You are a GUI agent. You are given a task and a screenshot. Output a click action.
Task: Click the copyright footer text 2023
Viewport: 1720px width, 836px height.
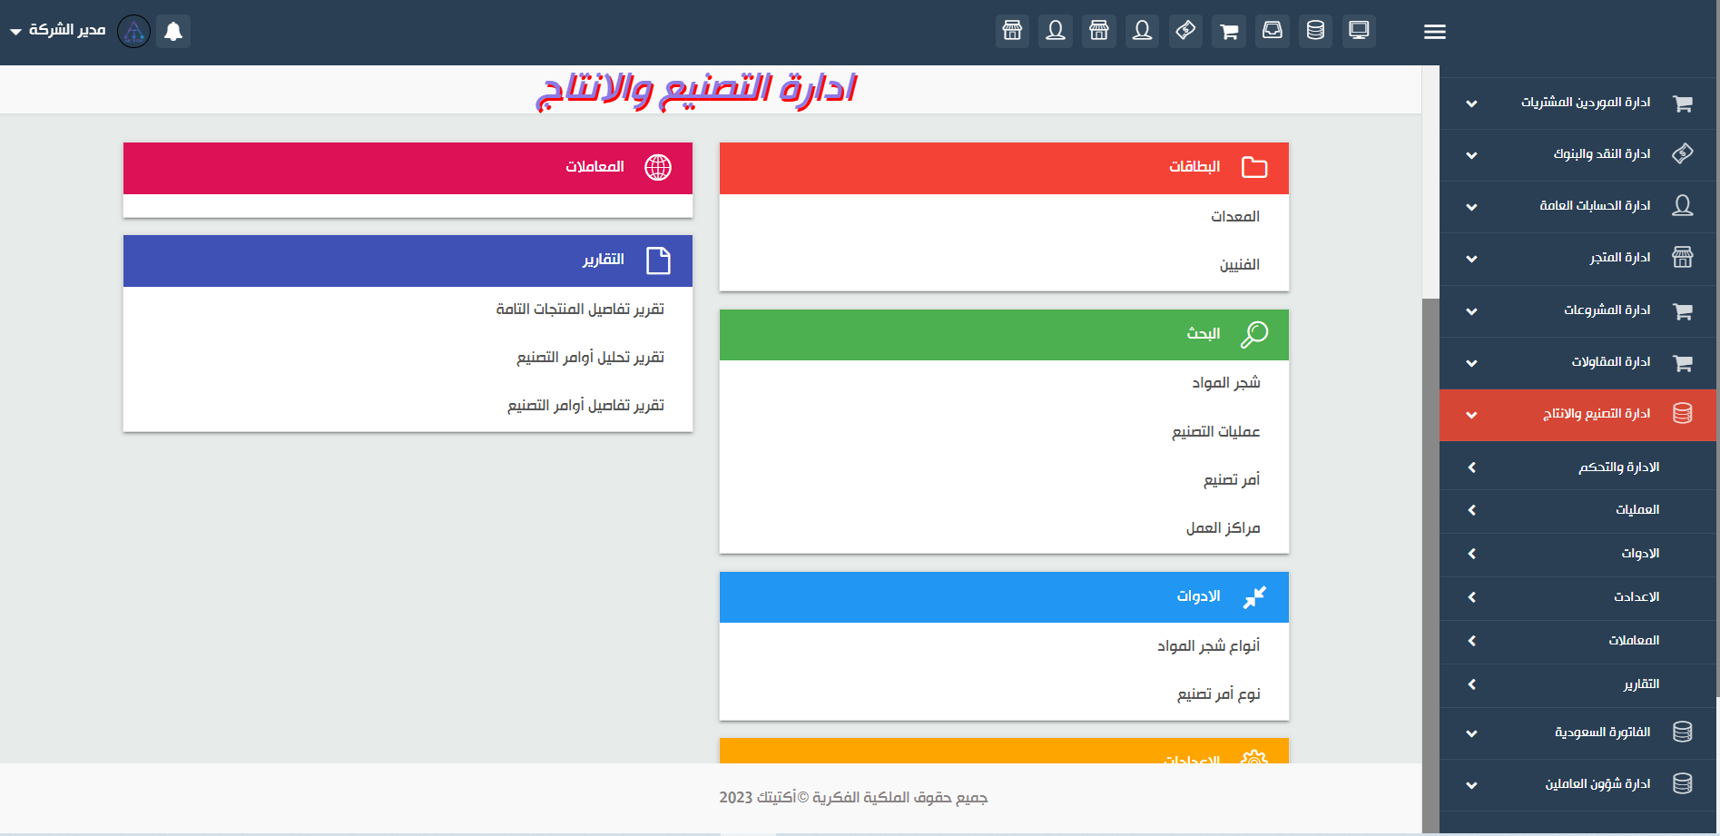[x=853, y=798]
